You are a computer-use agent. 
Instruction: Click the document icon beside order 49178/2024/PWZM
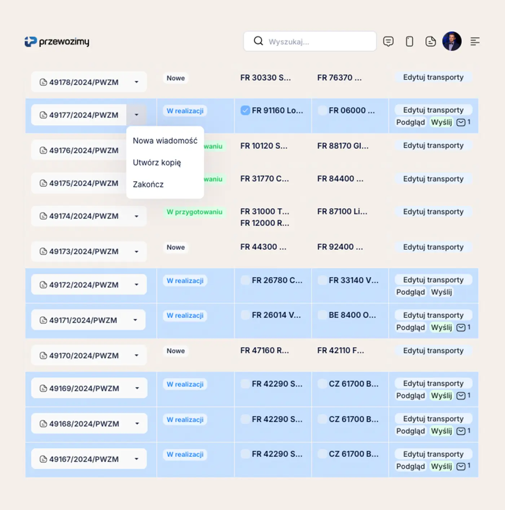(43, 82)
